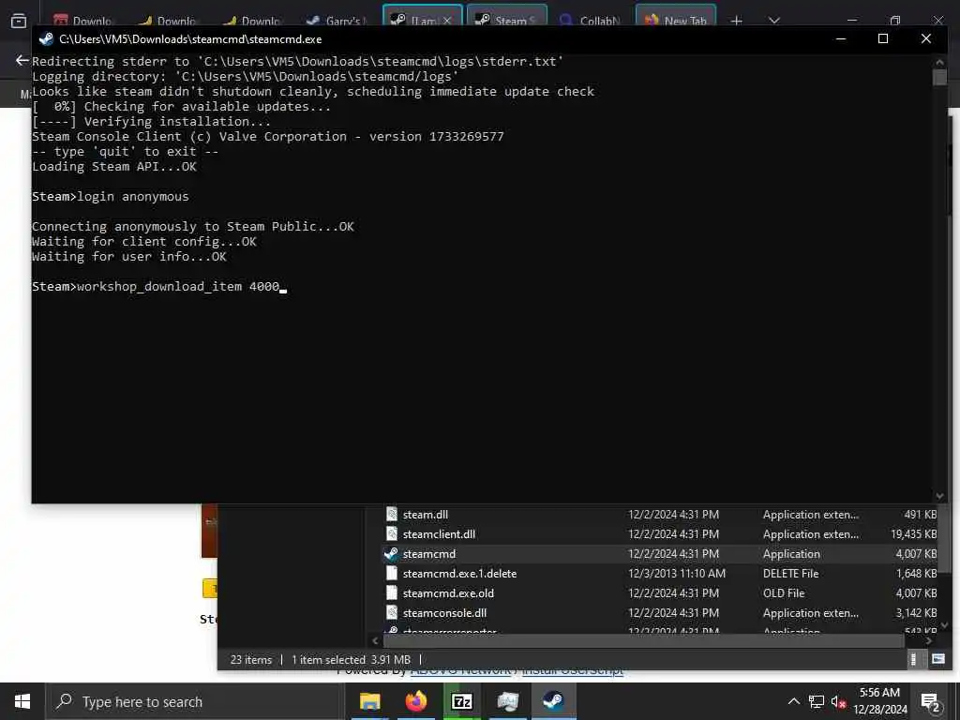Click the OLD File type cell
Image resolution: width=960 pixels, height=720 pixels.
click(x=784, y=593)
